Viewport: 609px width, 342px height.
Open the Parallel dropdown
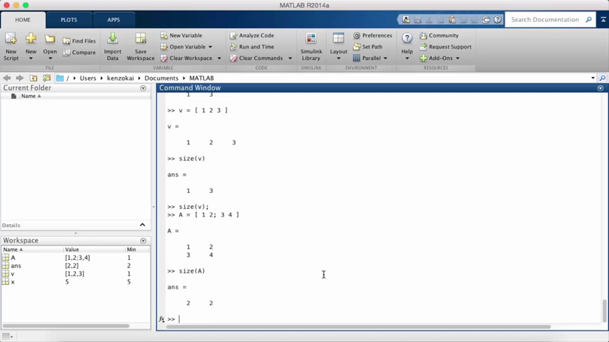pyautogui.click(x=385, y=59)
